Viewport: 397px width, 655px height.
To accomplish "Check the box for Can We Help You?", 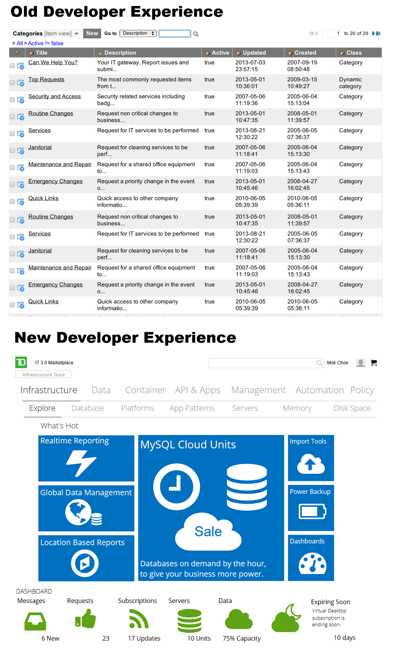I will (x=12, y=66).
